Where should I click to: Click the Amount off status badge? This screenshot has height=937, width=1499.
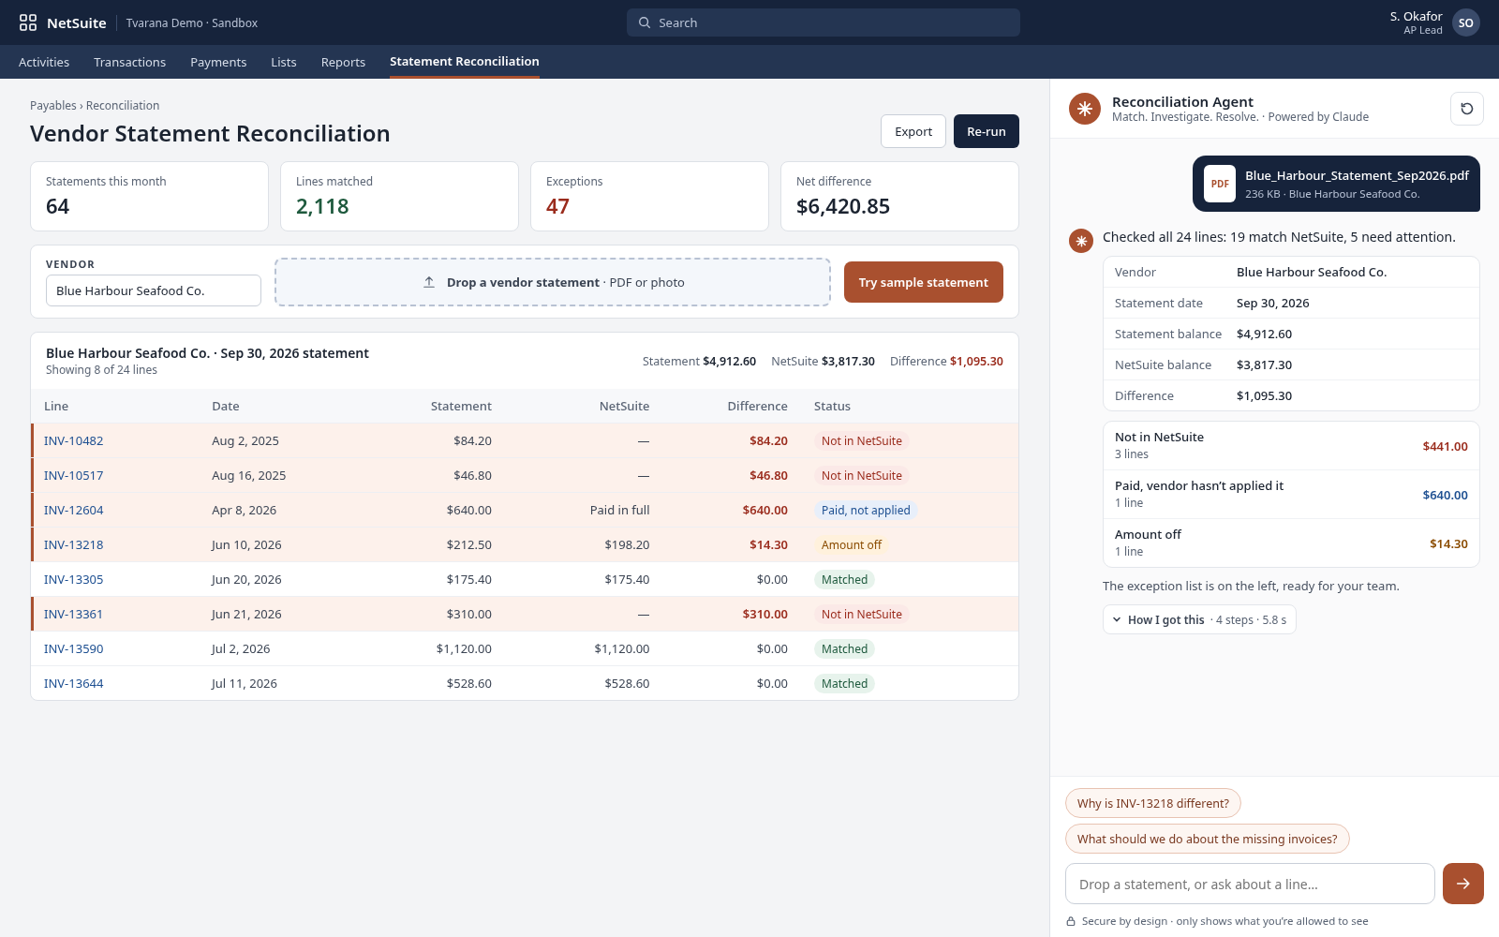[852, 544]
